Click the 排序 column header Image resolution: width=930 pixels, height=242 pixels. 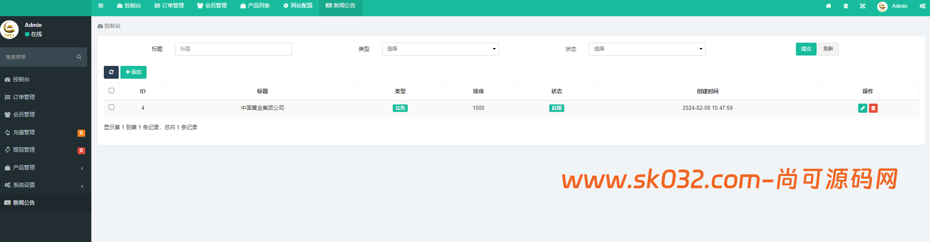pyautogui.click(x=478, y=91)
